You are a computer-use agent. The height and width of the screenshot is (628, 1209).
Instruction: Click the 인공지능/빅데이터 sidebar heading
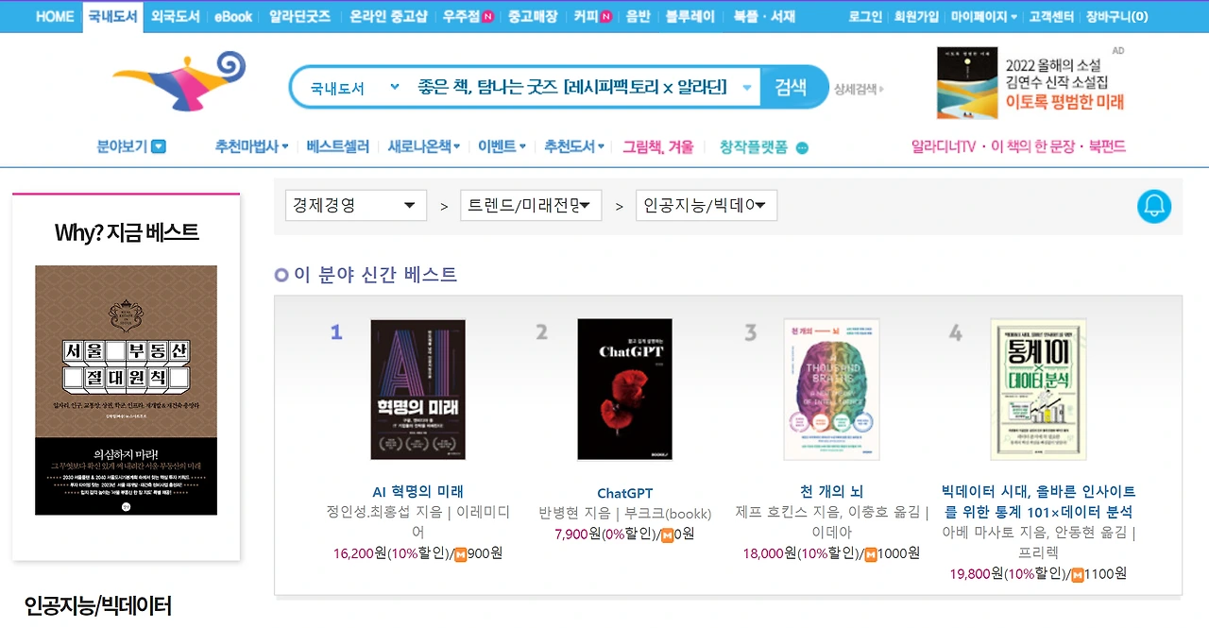pyautogui.click(x=98, y=605)
